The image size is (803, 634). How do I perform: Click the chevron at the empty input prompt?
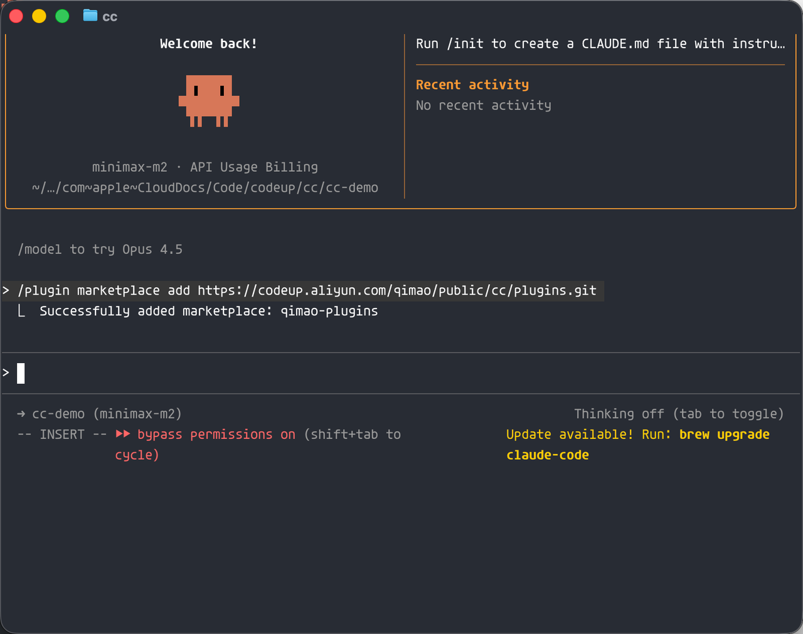pyautogui.click(x=6, y=373)
